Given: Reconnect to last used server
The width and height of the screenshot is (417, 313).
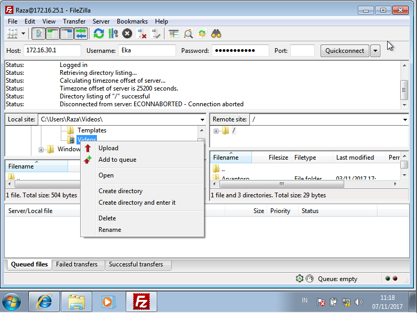Looking at the screenshot, I should (x=156, y=33).
